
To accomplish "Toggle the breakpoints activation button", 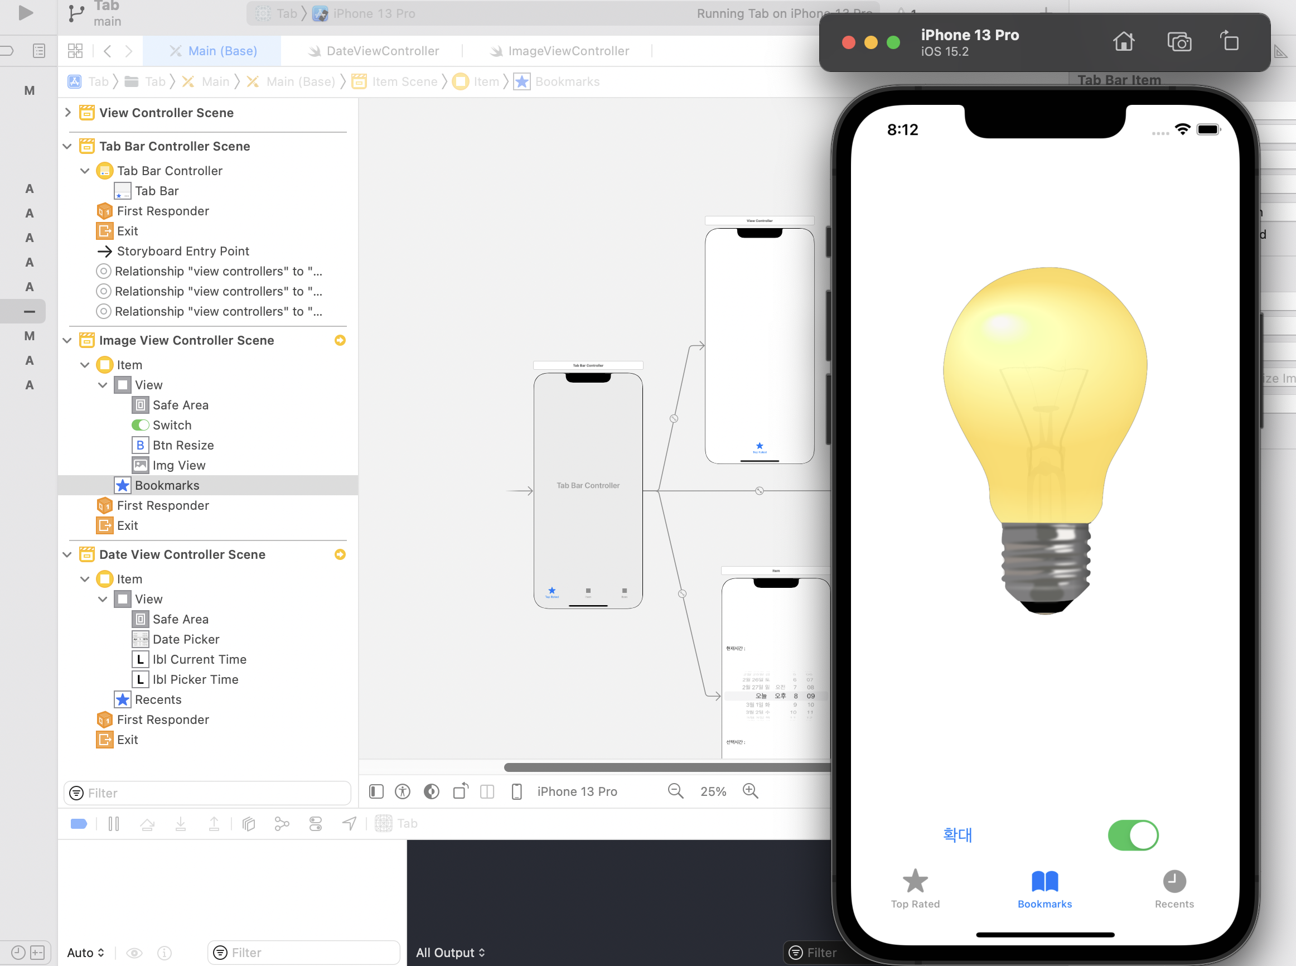I will point(79,824).
